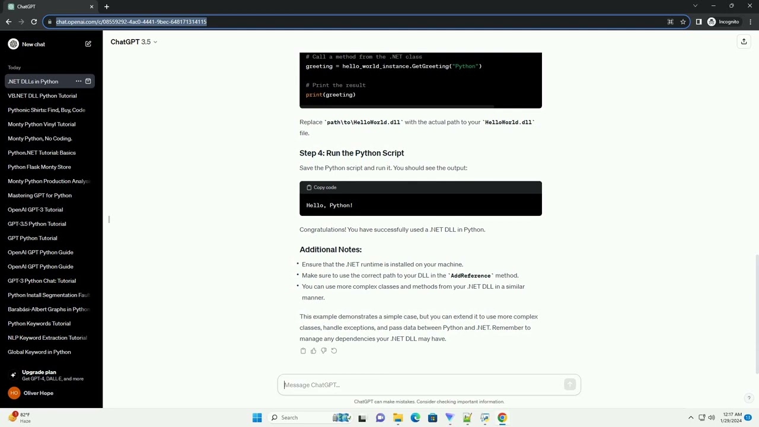Click the send message arrow button

[570, 385]
